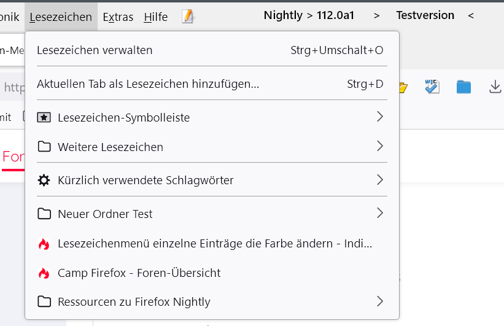Click the Weitere Lesezeichen folder icon

coord(44,147)
